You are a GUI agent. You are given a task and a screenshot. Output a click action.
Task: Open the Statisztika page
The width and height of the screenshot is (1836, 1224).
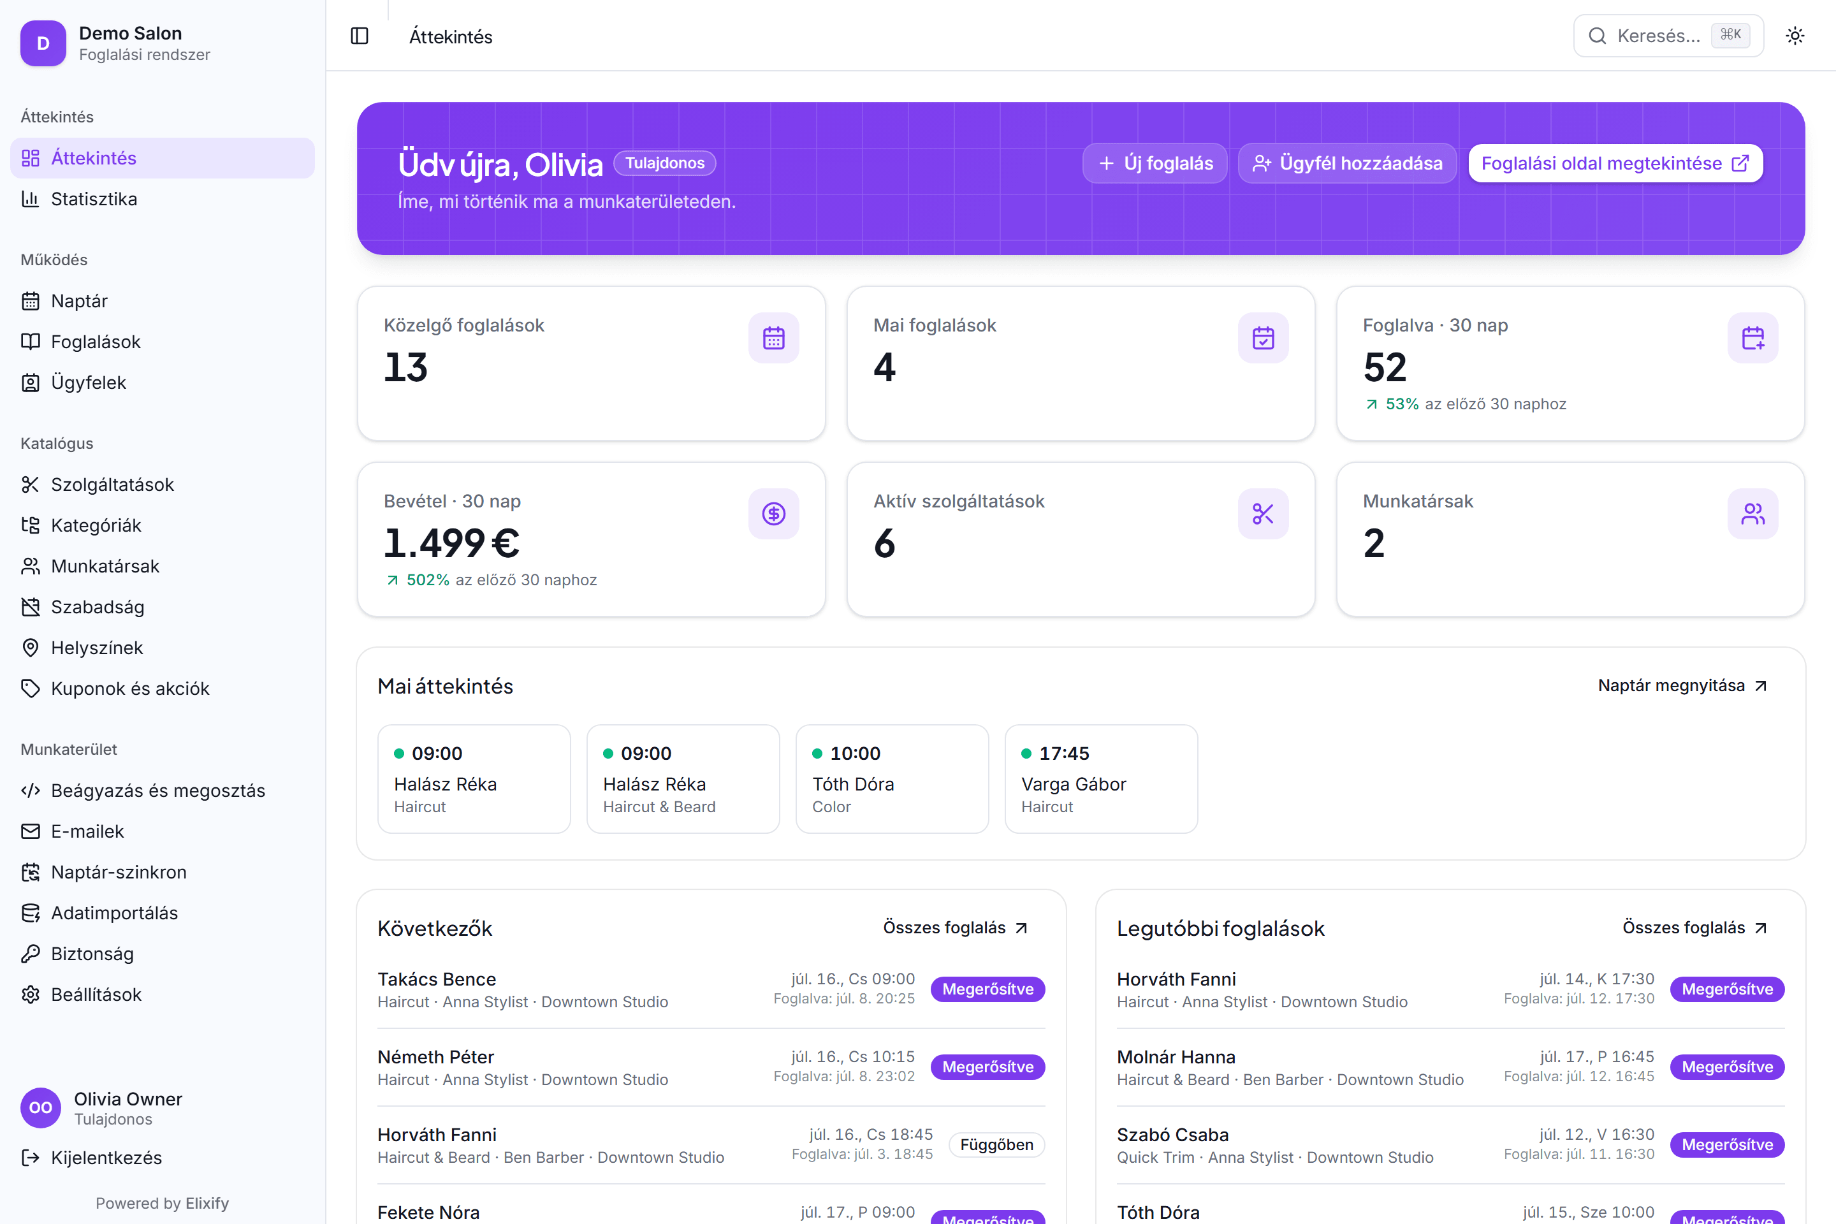(x=163, y=199)
